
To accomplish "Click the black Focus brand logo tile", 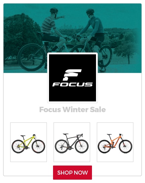I will tap(72, 78).
